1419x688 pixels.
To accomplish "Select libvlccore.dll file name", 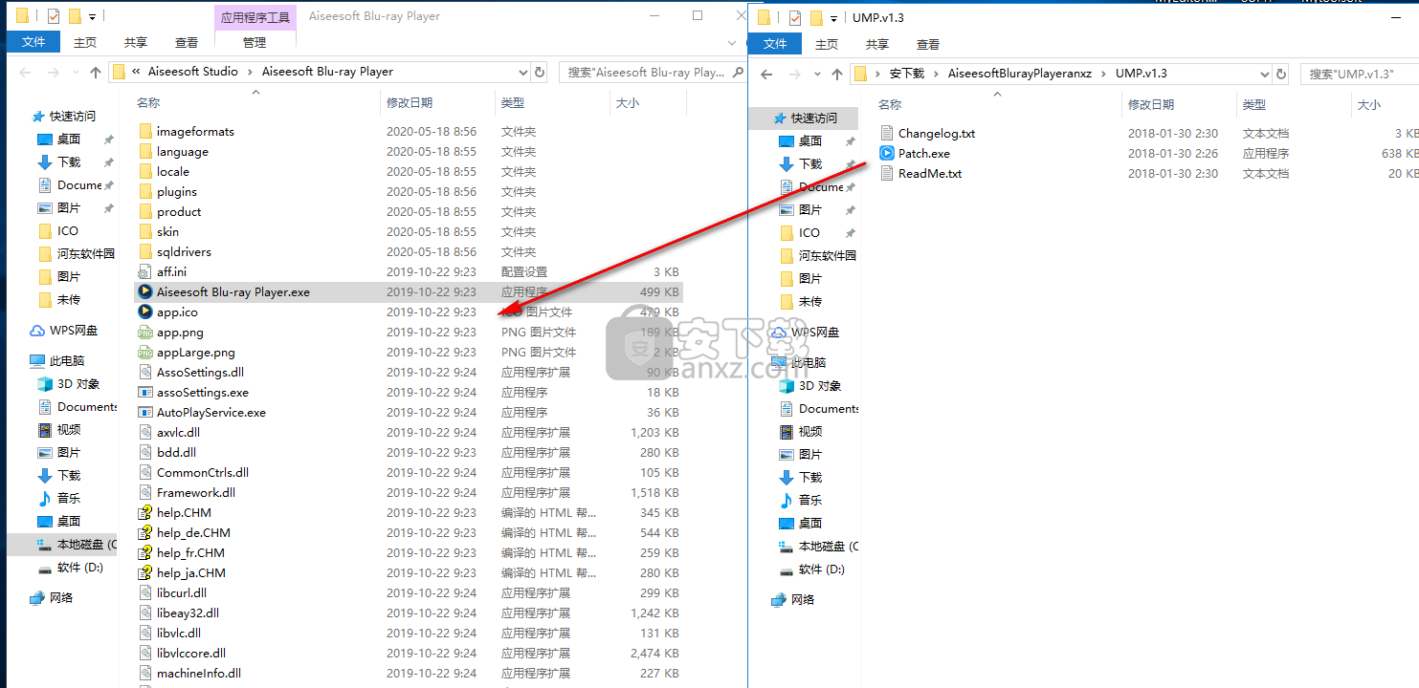I will (191, 654).
